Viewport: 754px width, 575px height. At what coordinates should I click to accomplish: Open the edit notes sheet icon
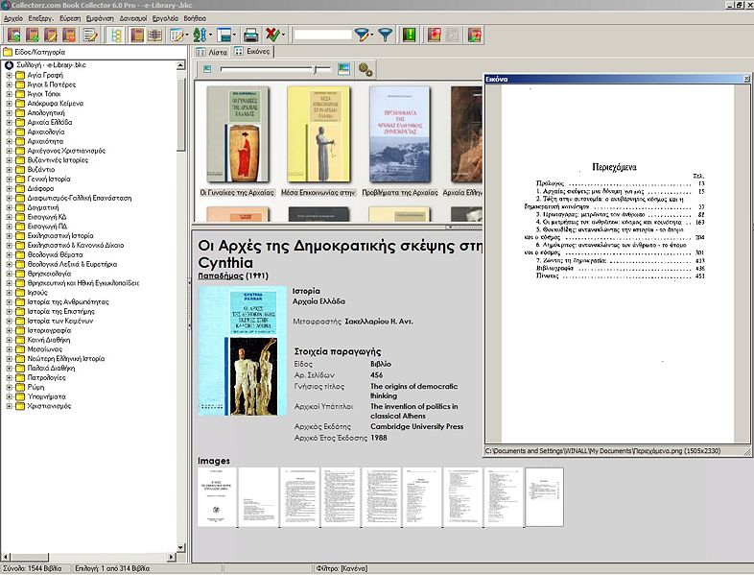[x=90, y=36]
